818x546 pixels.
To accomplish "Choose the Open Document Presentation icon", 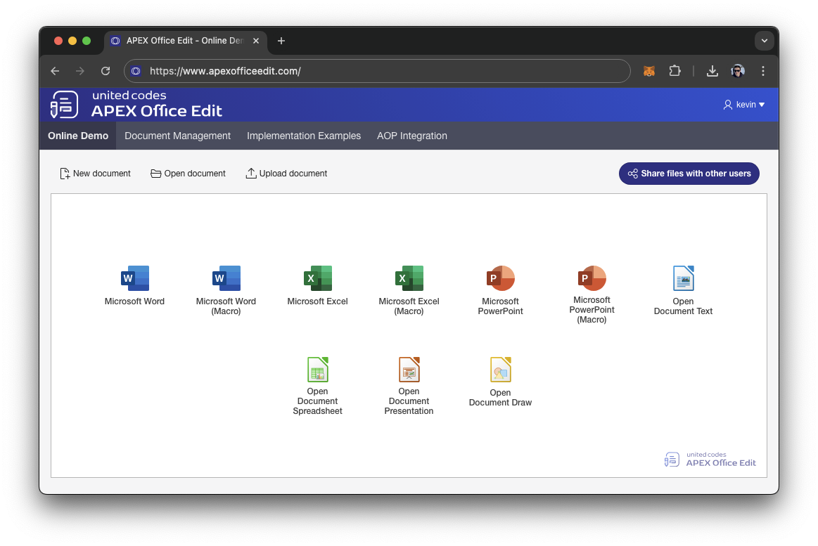I will point(409,370).
